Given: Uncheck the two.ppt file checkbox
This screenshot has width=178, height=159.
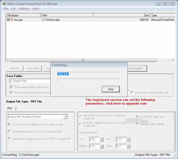Looking at the screenshot, I should 8,19.
